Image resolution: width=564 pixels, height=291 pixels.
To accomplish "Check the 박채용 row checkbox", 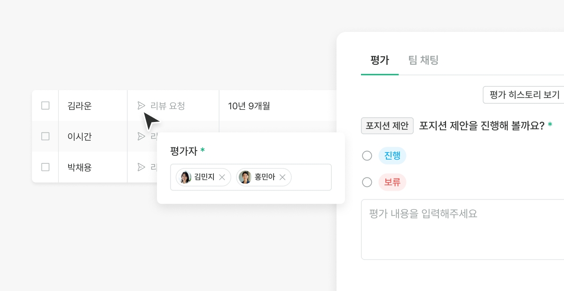I will [x=45, y=167].
